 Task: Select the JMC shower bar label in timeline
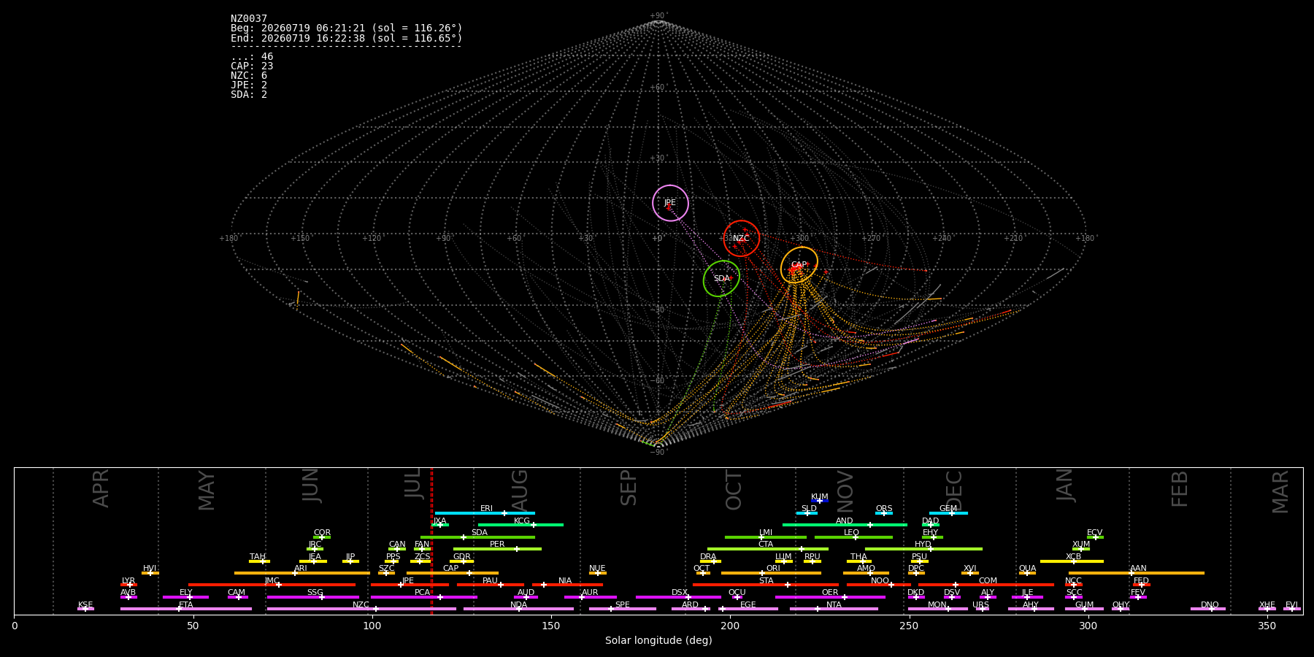point(272,581)
